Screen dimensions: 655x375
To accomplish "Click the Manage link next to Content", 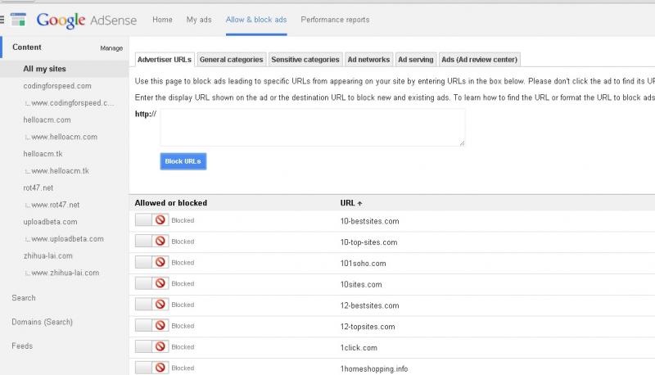I will (x=111, y=48).
